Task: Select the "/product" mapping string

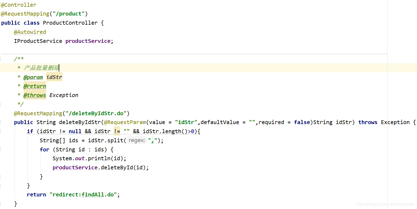Action: point(69,14)
